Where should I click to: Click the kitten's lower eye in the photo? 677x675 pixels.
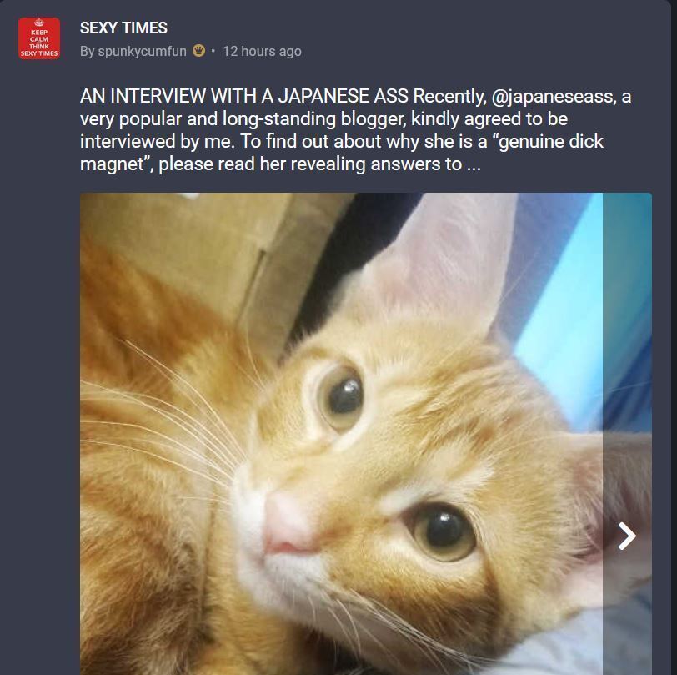(x=440, y=532)
